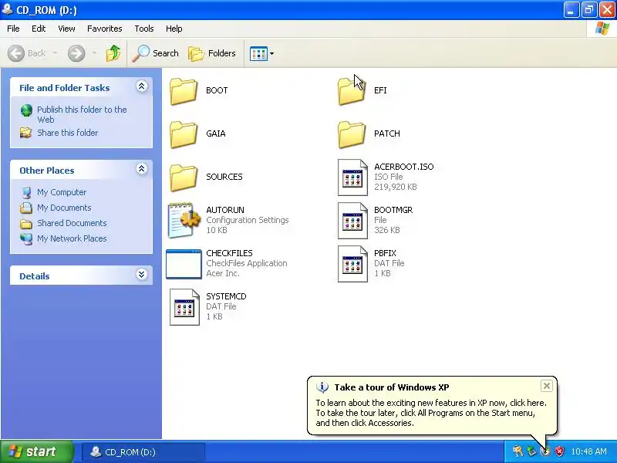The height and width of the screenshot is (463, 617).
Task: Select the SYSTEMCD DAT file icon
Action: point(184,307)
